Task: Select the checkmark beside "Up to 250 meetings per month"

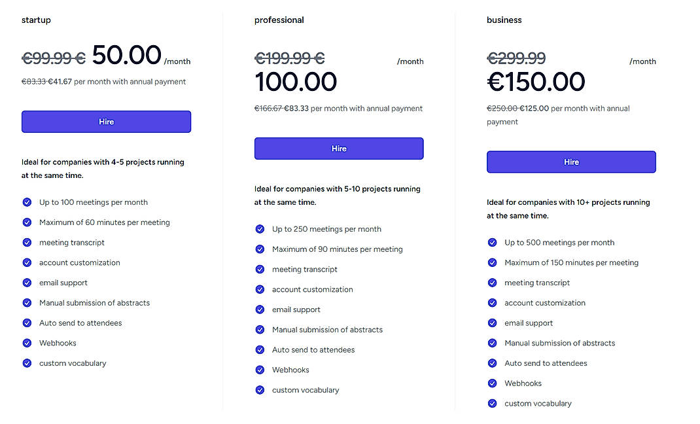Action: tap(260, 229)
